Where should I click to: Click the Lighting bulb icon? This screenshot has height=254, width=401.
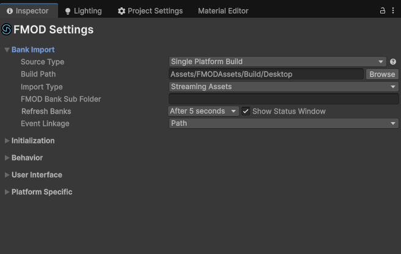(67, 11)
